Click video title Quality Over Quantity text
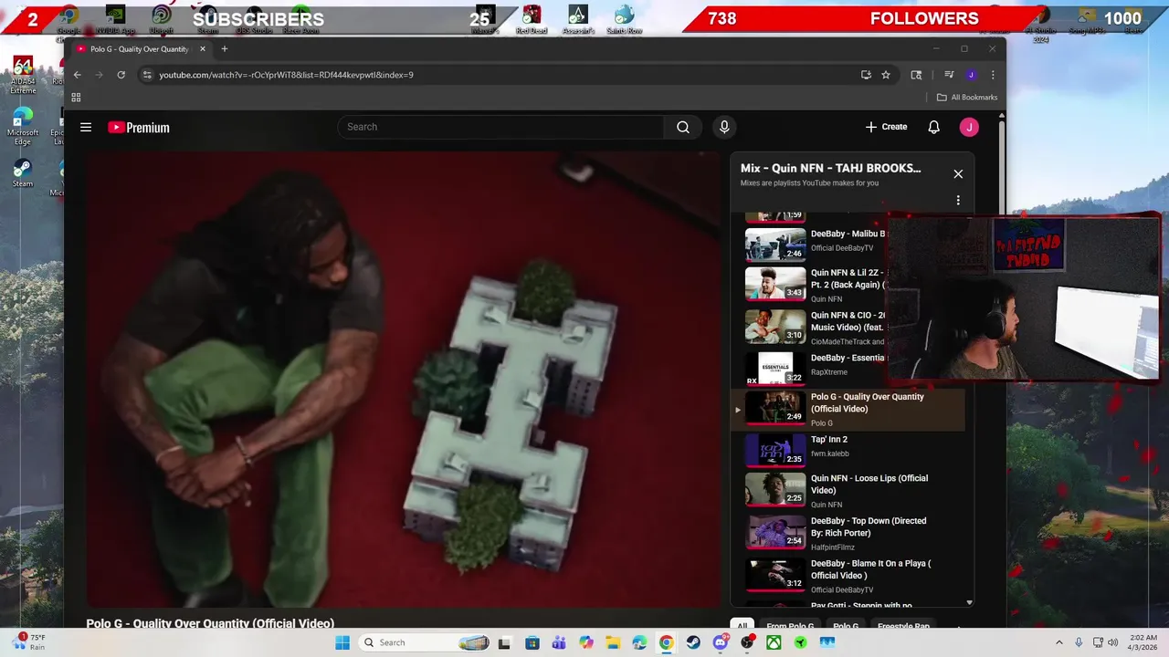1169x657 pixels. click(210, 624)
